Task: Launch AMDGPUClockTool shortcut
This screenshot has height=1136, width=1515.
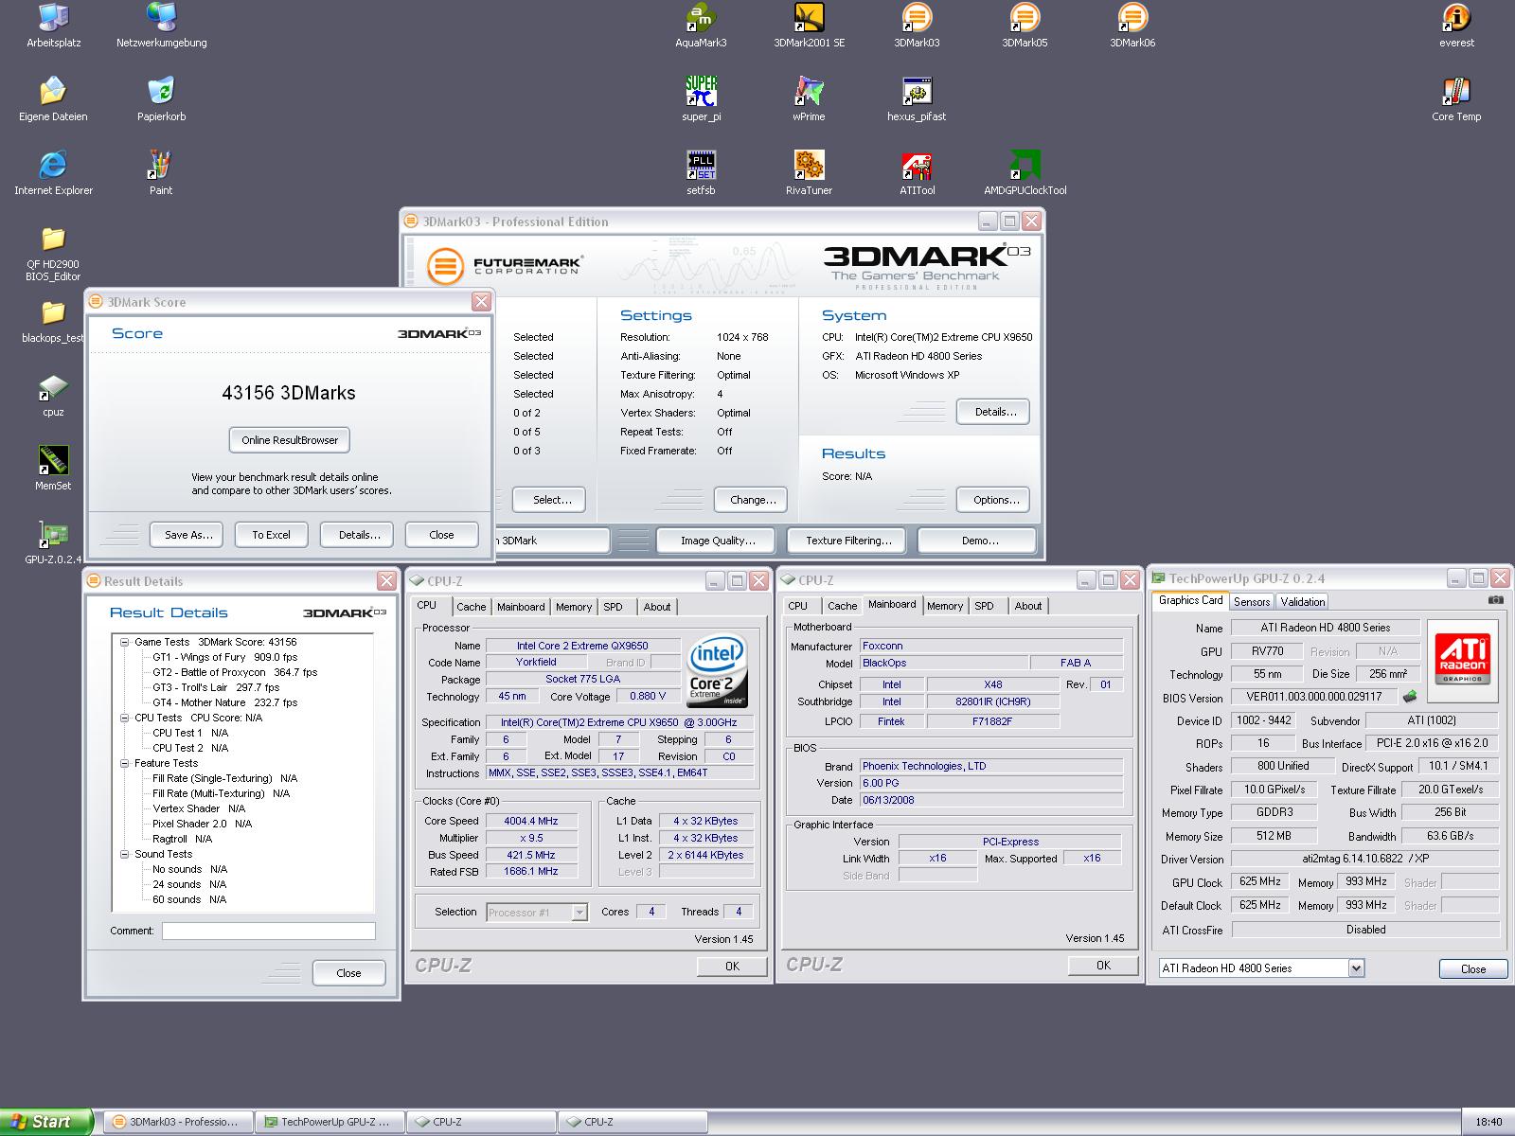Action: click(1025, 173)
